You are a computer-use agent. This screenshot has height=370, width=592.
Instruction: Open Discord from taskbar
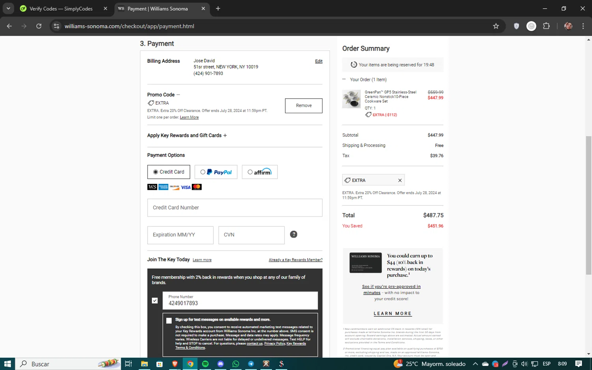221,364
